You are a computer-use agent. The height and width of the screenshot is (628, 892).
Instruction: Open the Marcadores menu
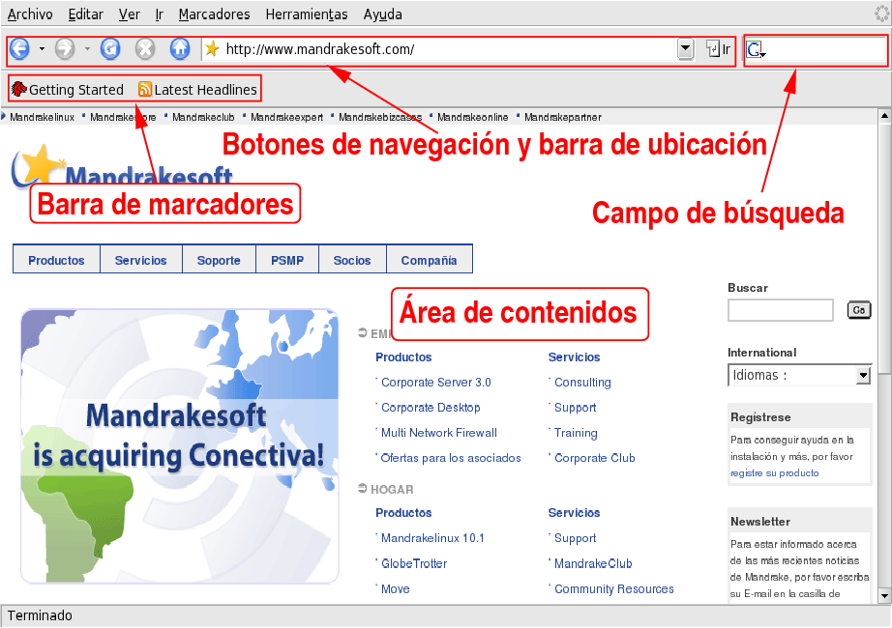(x=214, y=14)
